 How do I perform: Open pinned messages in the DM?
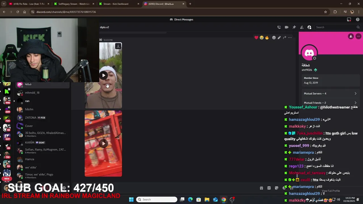[x=294, y=27]
